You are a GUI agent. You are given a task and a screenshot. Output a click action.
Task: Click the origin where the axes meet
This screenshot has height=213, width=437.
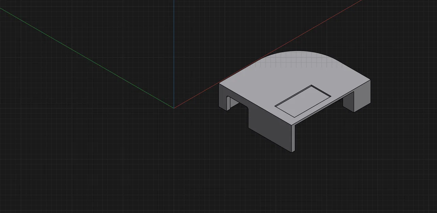pos(174,108)
